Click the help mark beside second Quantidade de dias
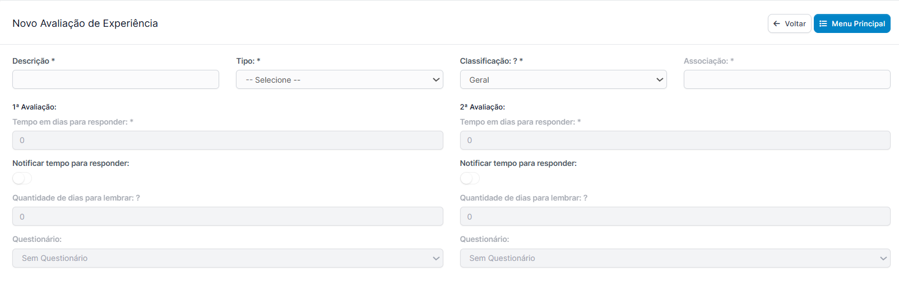Image resolution: width=899 pixels, height=281 pixels. point(585,198)
